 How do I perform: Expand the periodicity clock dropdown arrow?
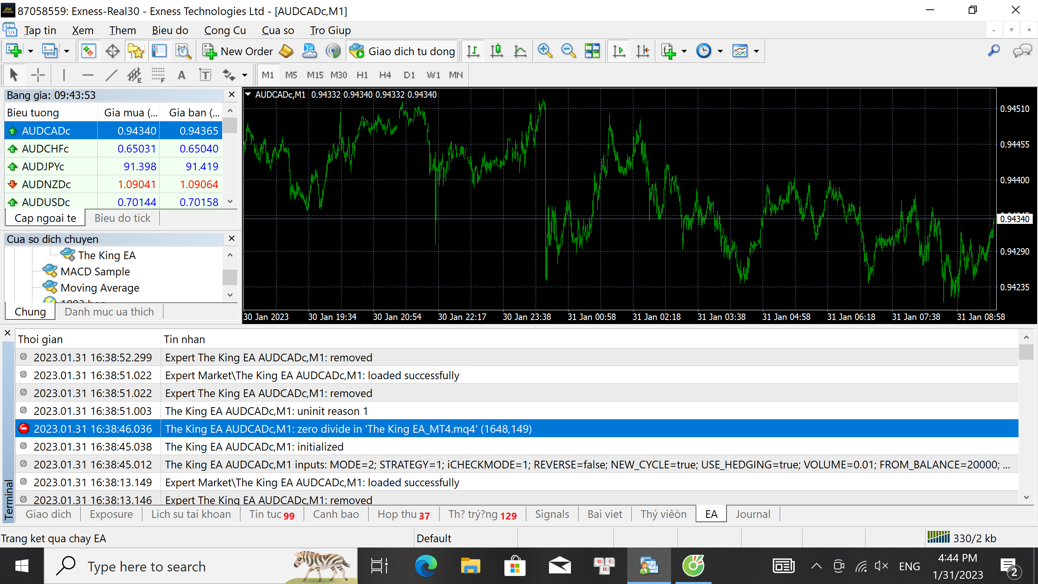pos(720,52)
